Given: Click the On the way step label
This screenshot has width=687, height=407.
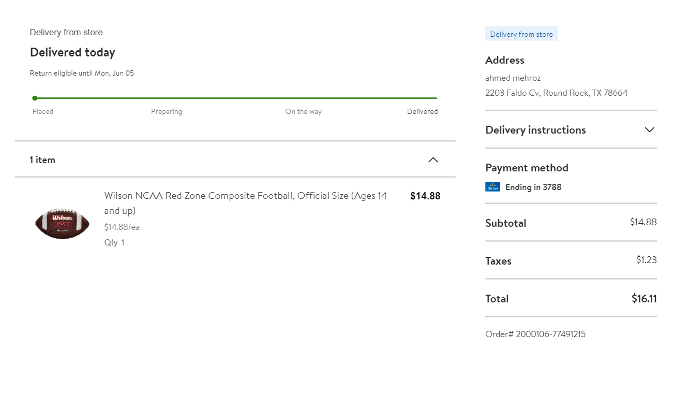Looking at the screenshot, I should pos(303,111).
